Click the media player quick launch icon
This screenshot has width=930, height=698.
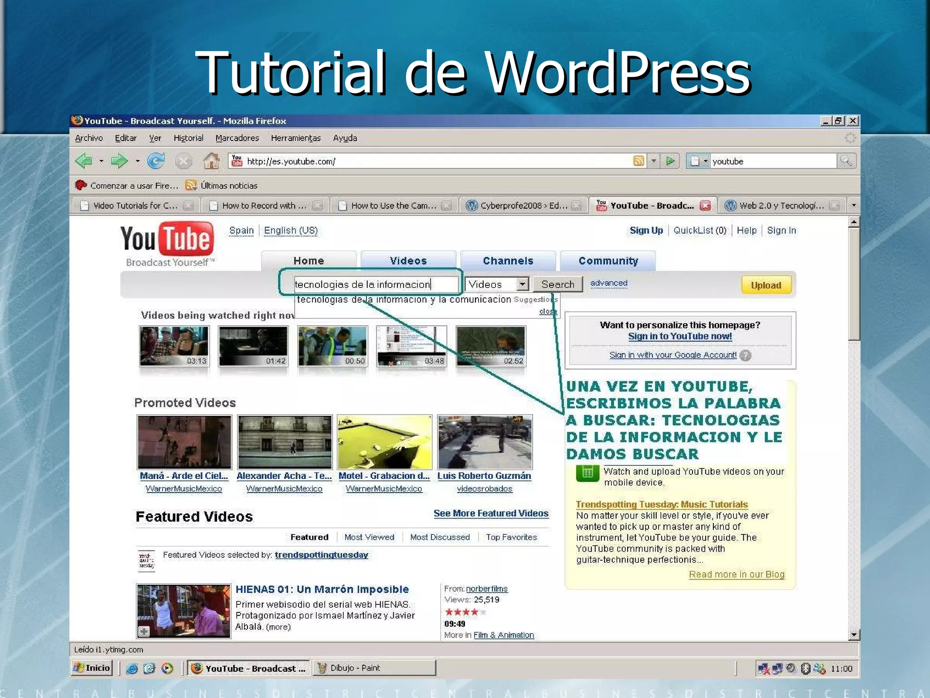coord(167,668)
